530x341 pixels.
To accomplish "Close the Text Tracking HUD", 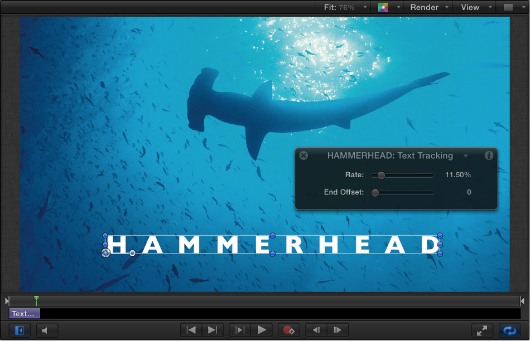I will pos(303,156).
